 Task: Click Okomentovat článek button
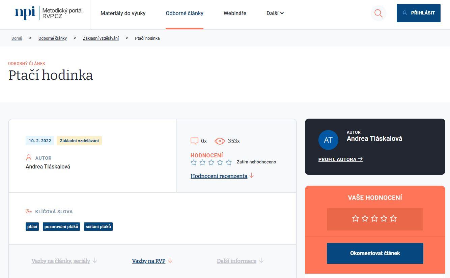tap(375, 253)
